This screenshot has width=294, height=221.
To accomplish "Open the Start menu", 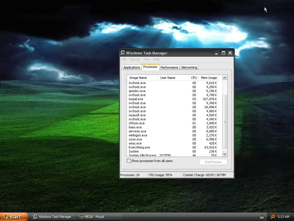I will [14, 217].
